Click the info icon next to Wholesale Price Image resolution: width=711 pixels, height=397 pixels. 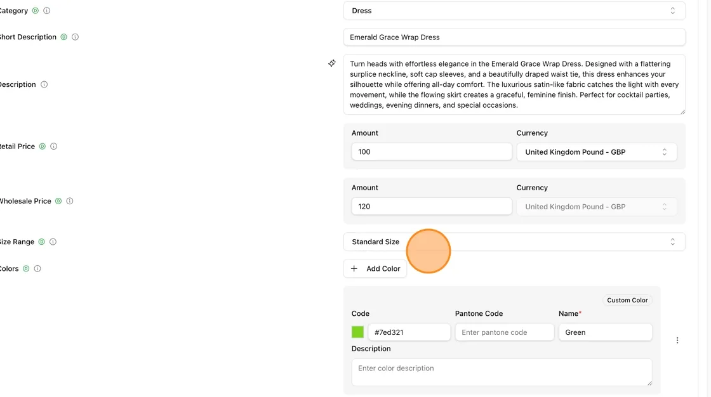click(x=70, y=201)
